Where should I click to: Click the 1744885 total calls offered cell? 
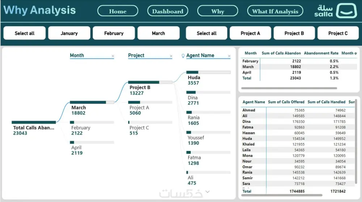[297, 191]
